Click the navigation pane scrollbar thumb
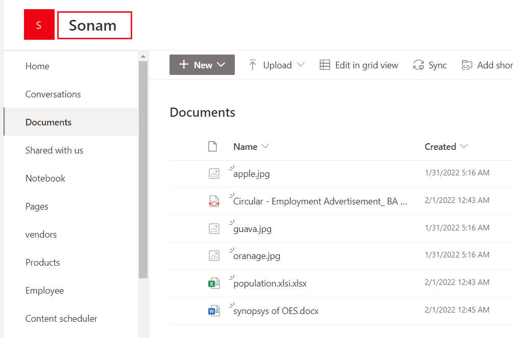The width and height of the screenshot is (513, 338). pos(143,170)
